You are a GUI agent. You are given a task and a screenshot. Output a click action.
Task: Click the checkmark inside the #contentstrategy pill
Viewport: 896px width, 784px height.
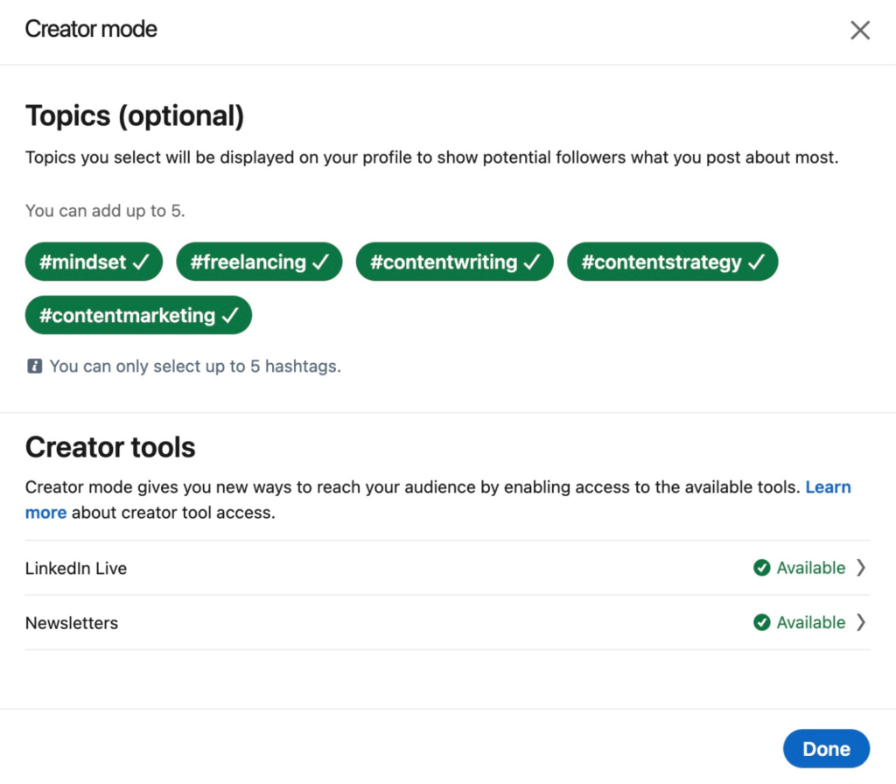click(755, 261)
